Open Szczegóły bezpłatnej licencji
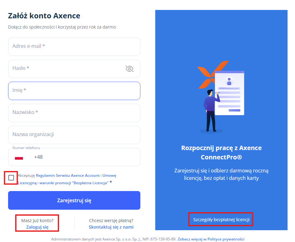 pyautogui.click(x=221, y=220)
